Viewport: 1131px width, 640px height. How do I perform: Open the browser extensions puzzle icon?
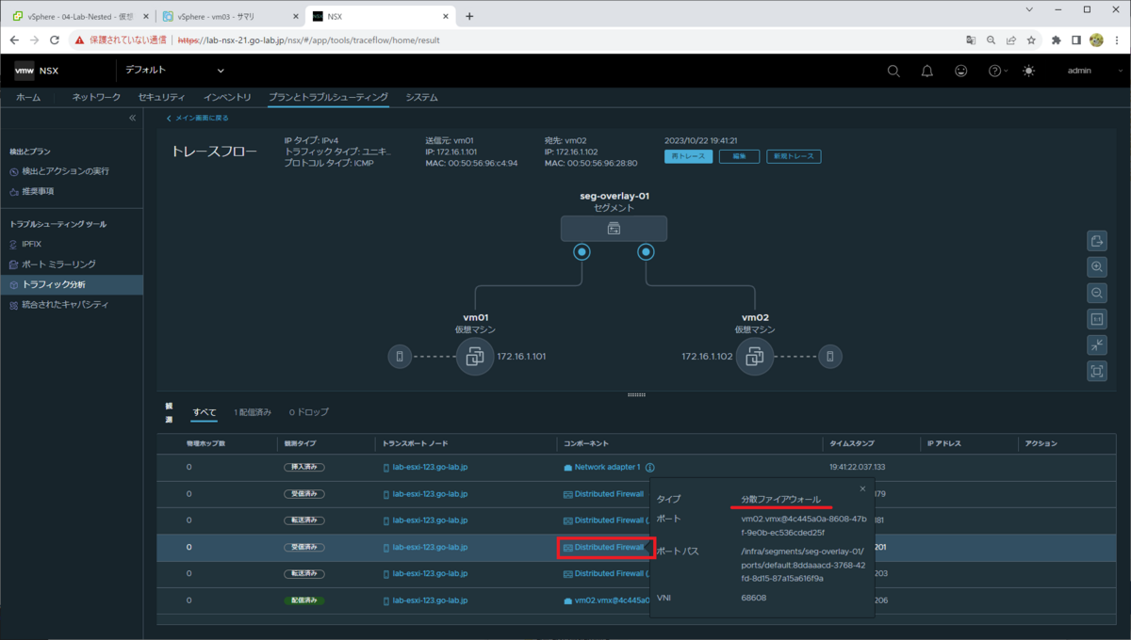[1057, 40]
